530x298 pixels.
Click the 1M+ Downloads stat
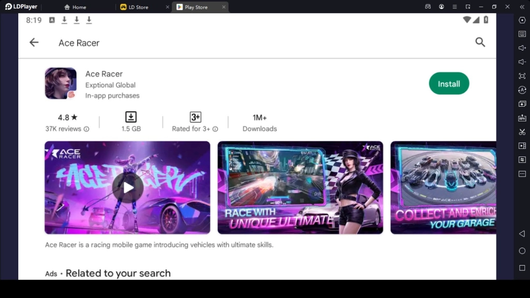(x=260, y=123)
